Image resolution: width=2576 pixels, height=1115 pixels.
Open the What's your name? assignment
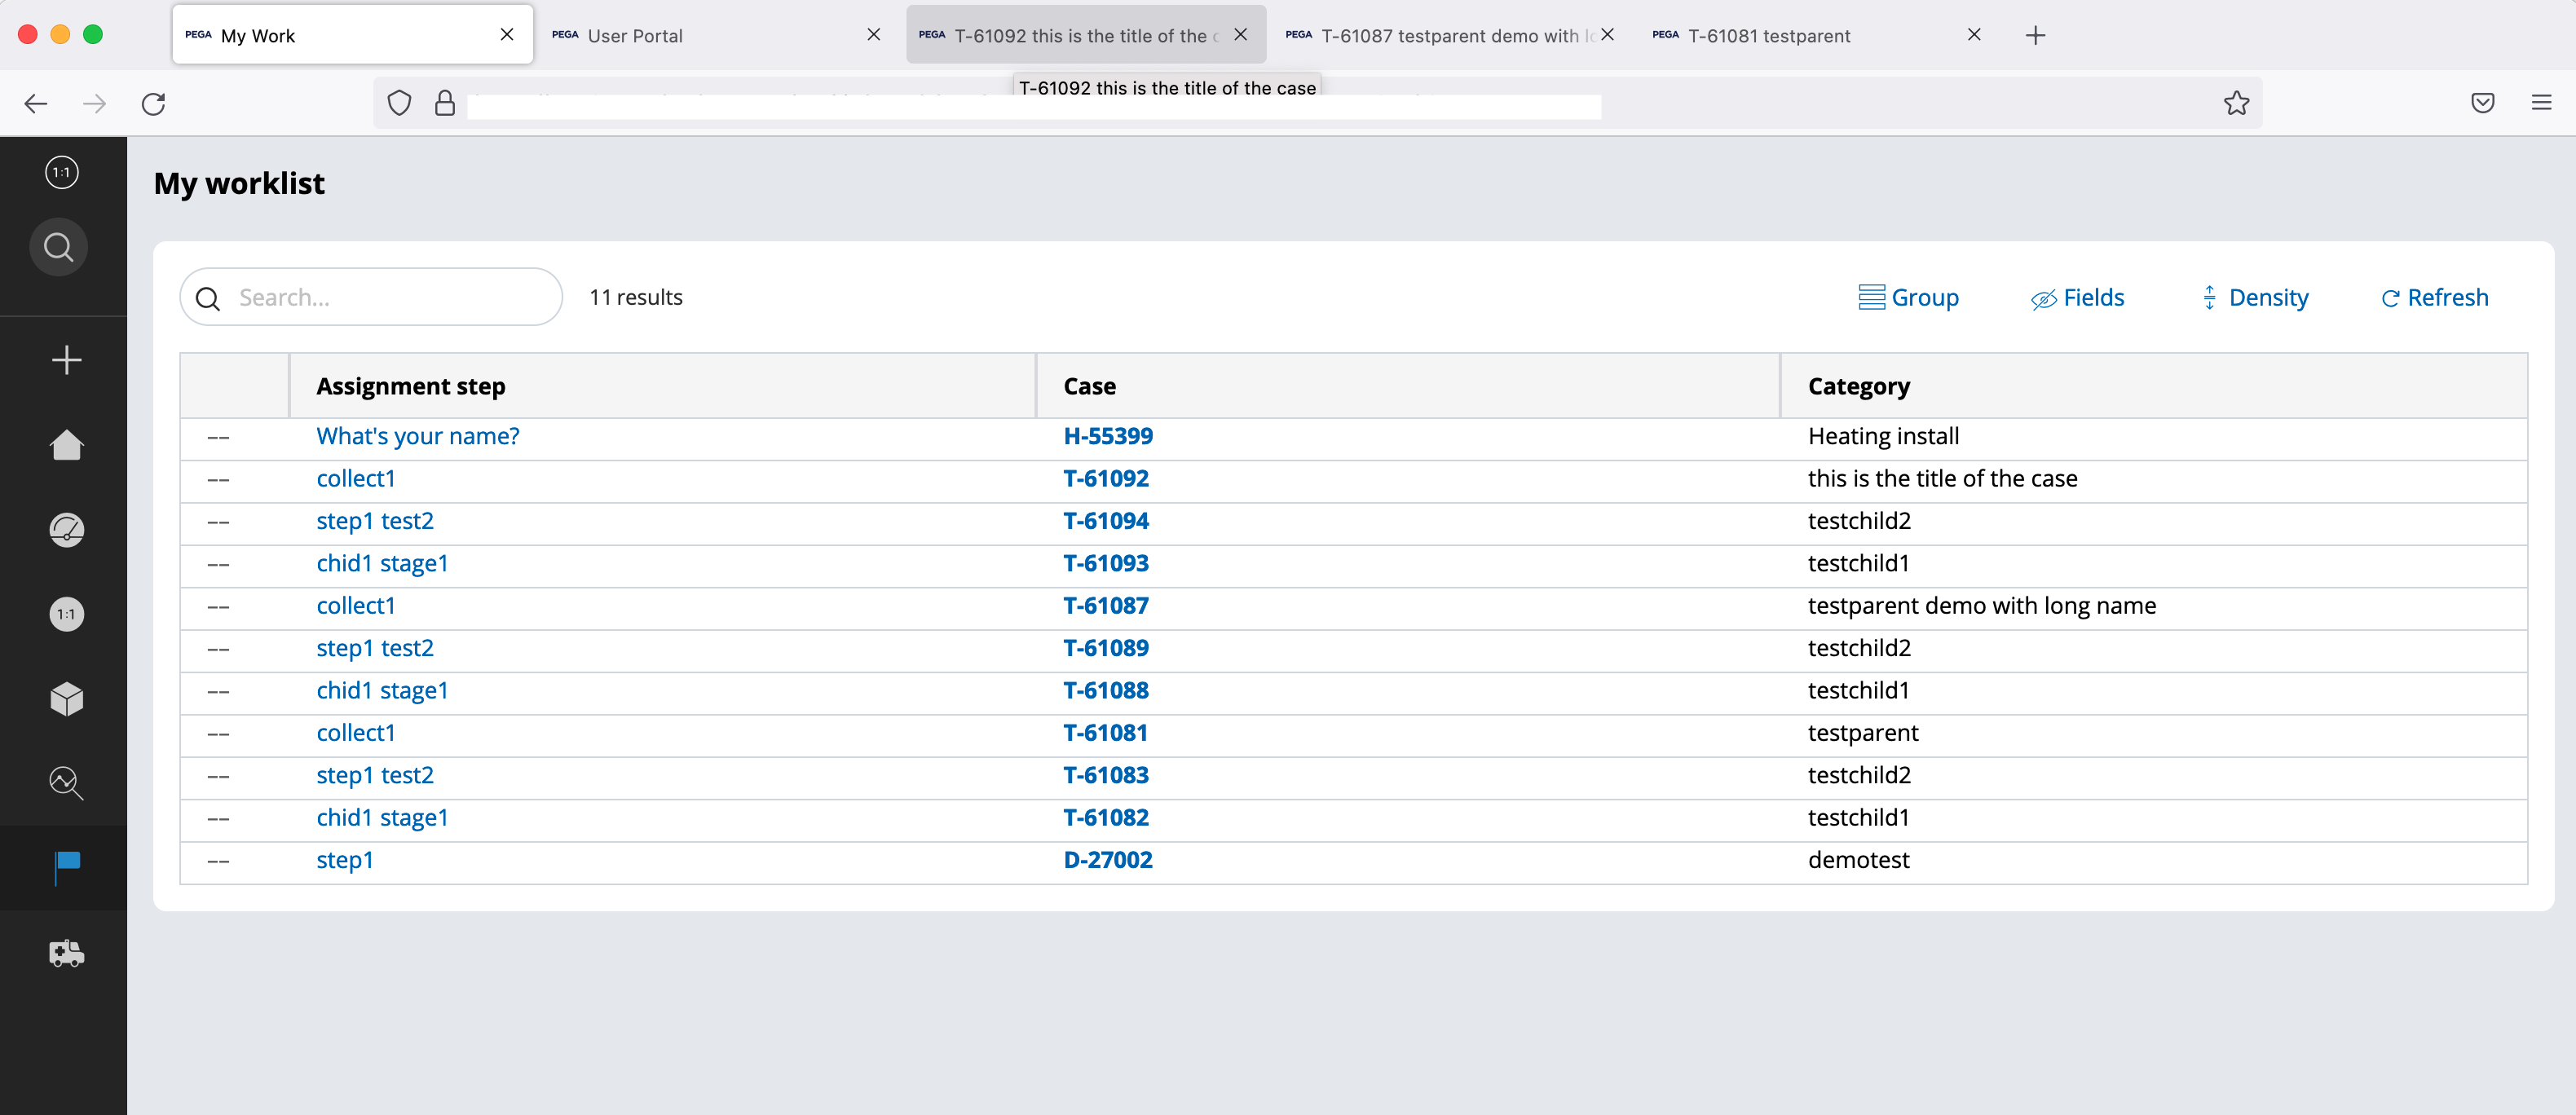pos(418,436)
